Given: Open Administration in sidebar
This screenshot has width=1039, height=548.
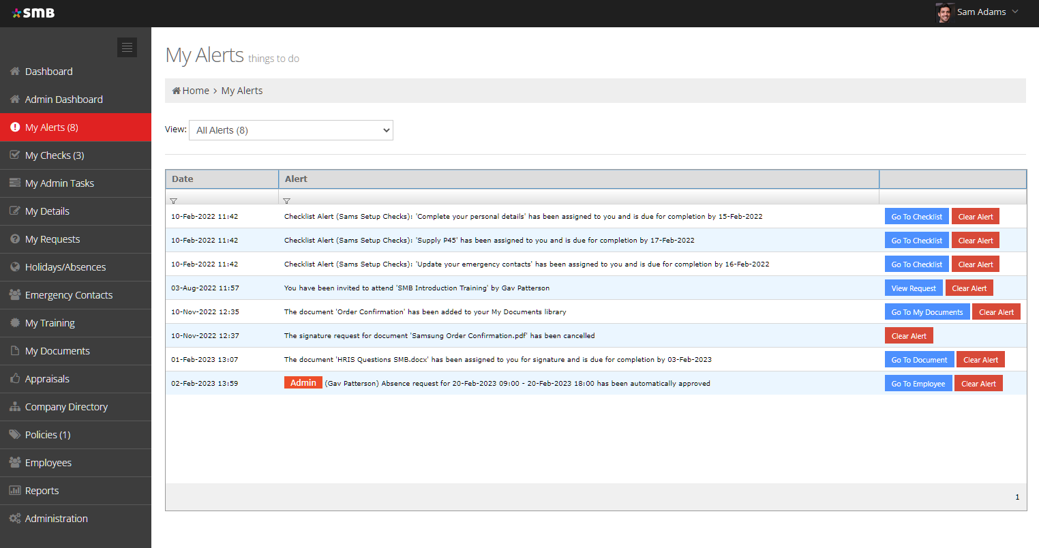Looking at the screenshot, I should [76, 519].
